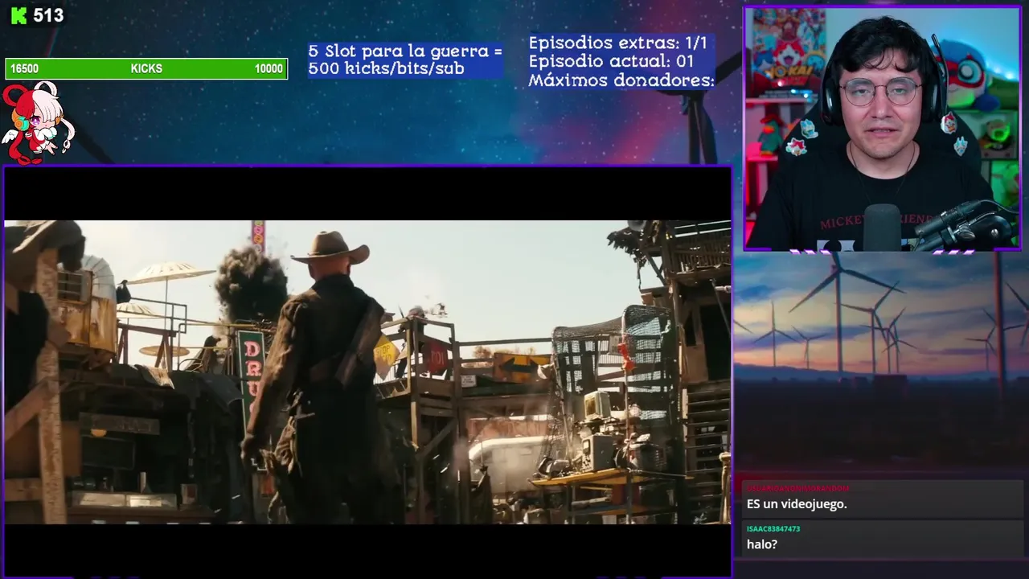This screenshot has height=579, width=1029.
Task: Click the red-haired chibi mascot image
Action: [x=37, y=122]
